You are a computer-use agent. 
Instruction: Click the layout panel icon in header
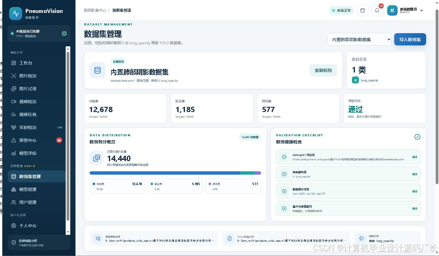click(363, 10)
